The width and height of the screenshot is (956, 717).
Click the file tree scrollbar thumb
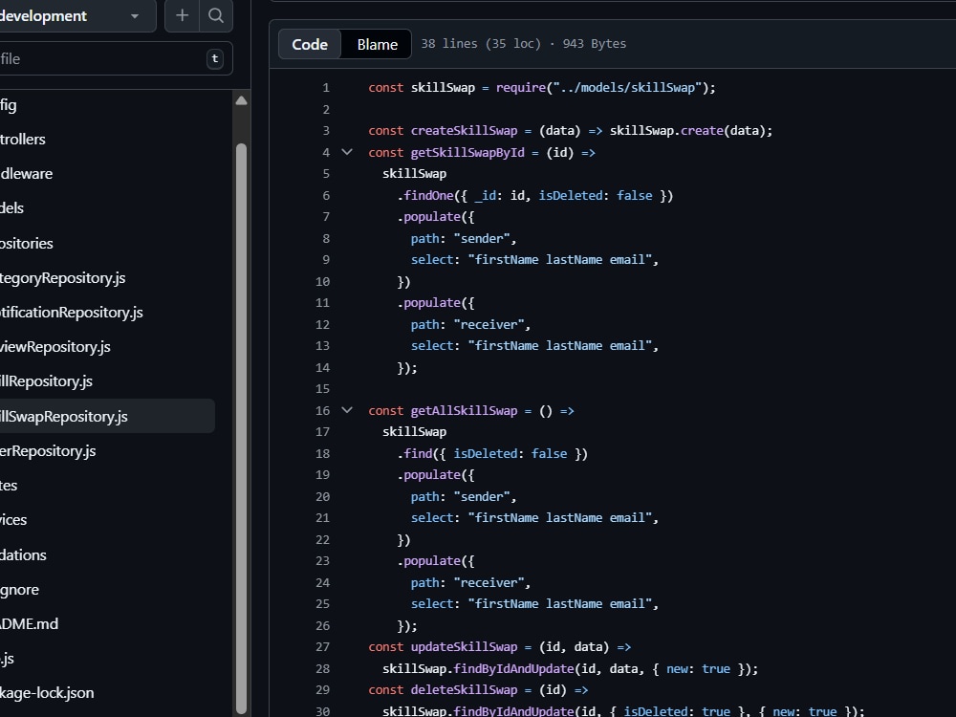point(242,426)
